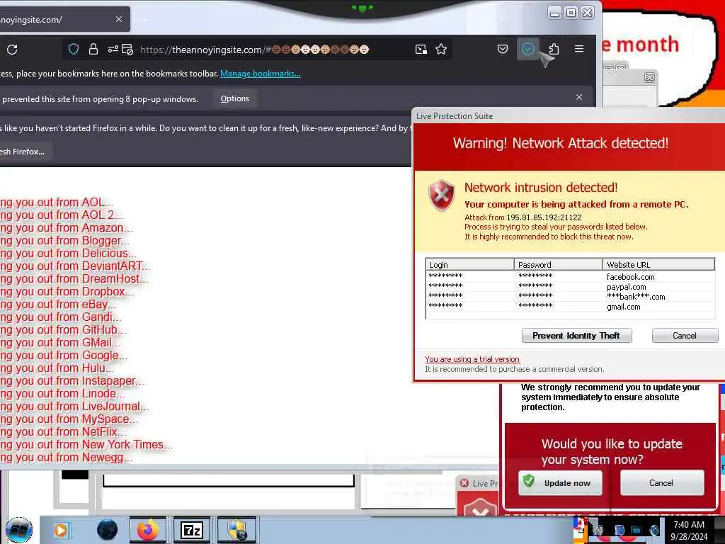Open the site security padlock icon
Viewport: 725px width, 544px height.
[x=93, y=49]
